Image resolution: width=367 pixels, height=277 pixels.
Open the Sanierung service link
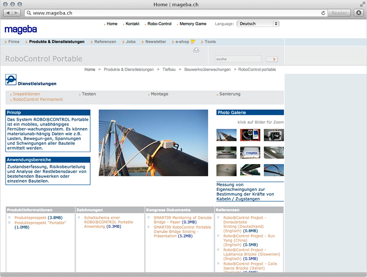pyautogui.click(x=230, y=94)
